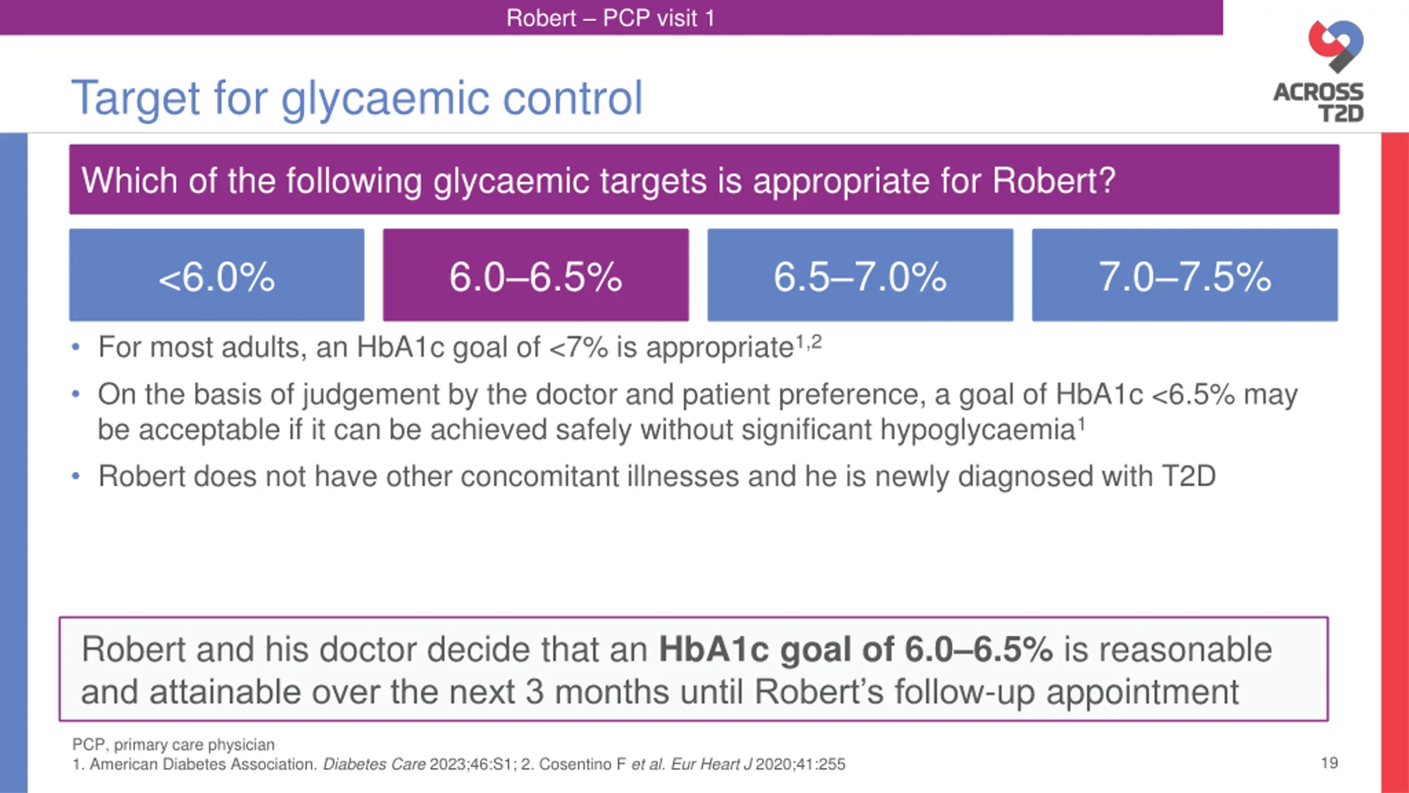Open the Cosentino Eur Heart J reference

pos(683,764)
